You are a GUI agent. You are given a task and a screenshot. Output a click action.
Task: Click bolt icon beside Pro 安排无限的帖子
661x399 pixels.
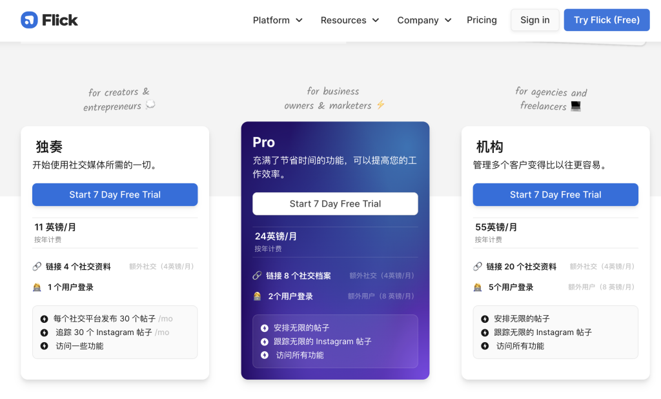[x=264, y=328]
